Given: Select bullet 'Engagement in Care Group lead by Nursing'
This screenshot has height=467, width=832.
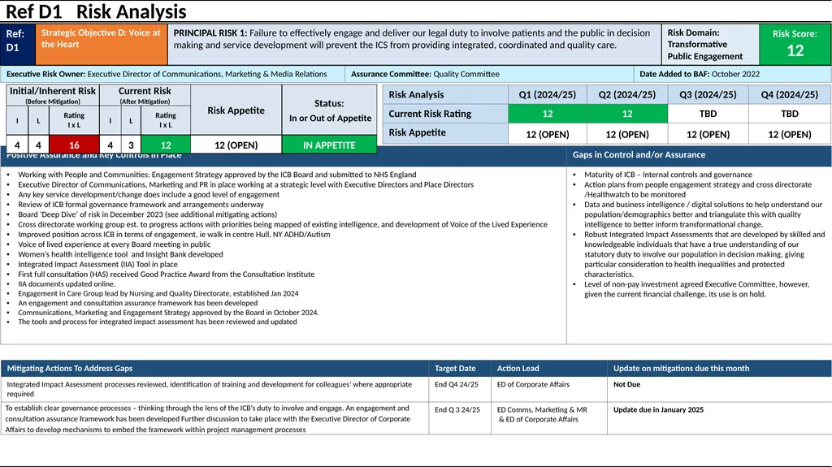Looking at the screenshot, I should (x=158, y=293).
